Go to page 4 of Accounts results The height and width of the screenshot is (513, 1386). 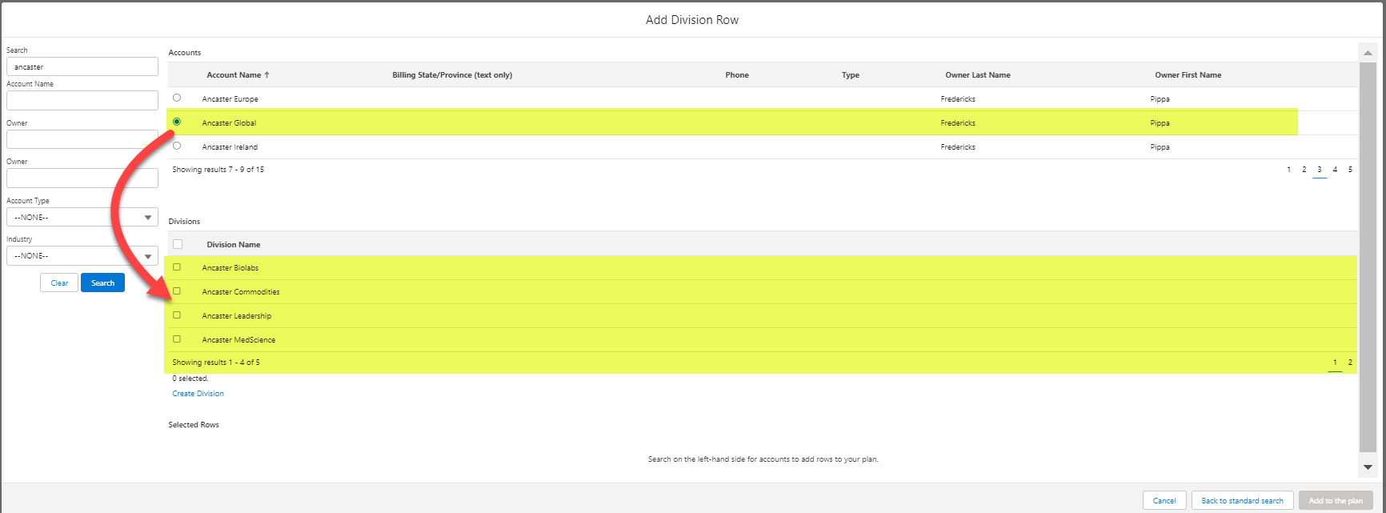click(1335, 170)
